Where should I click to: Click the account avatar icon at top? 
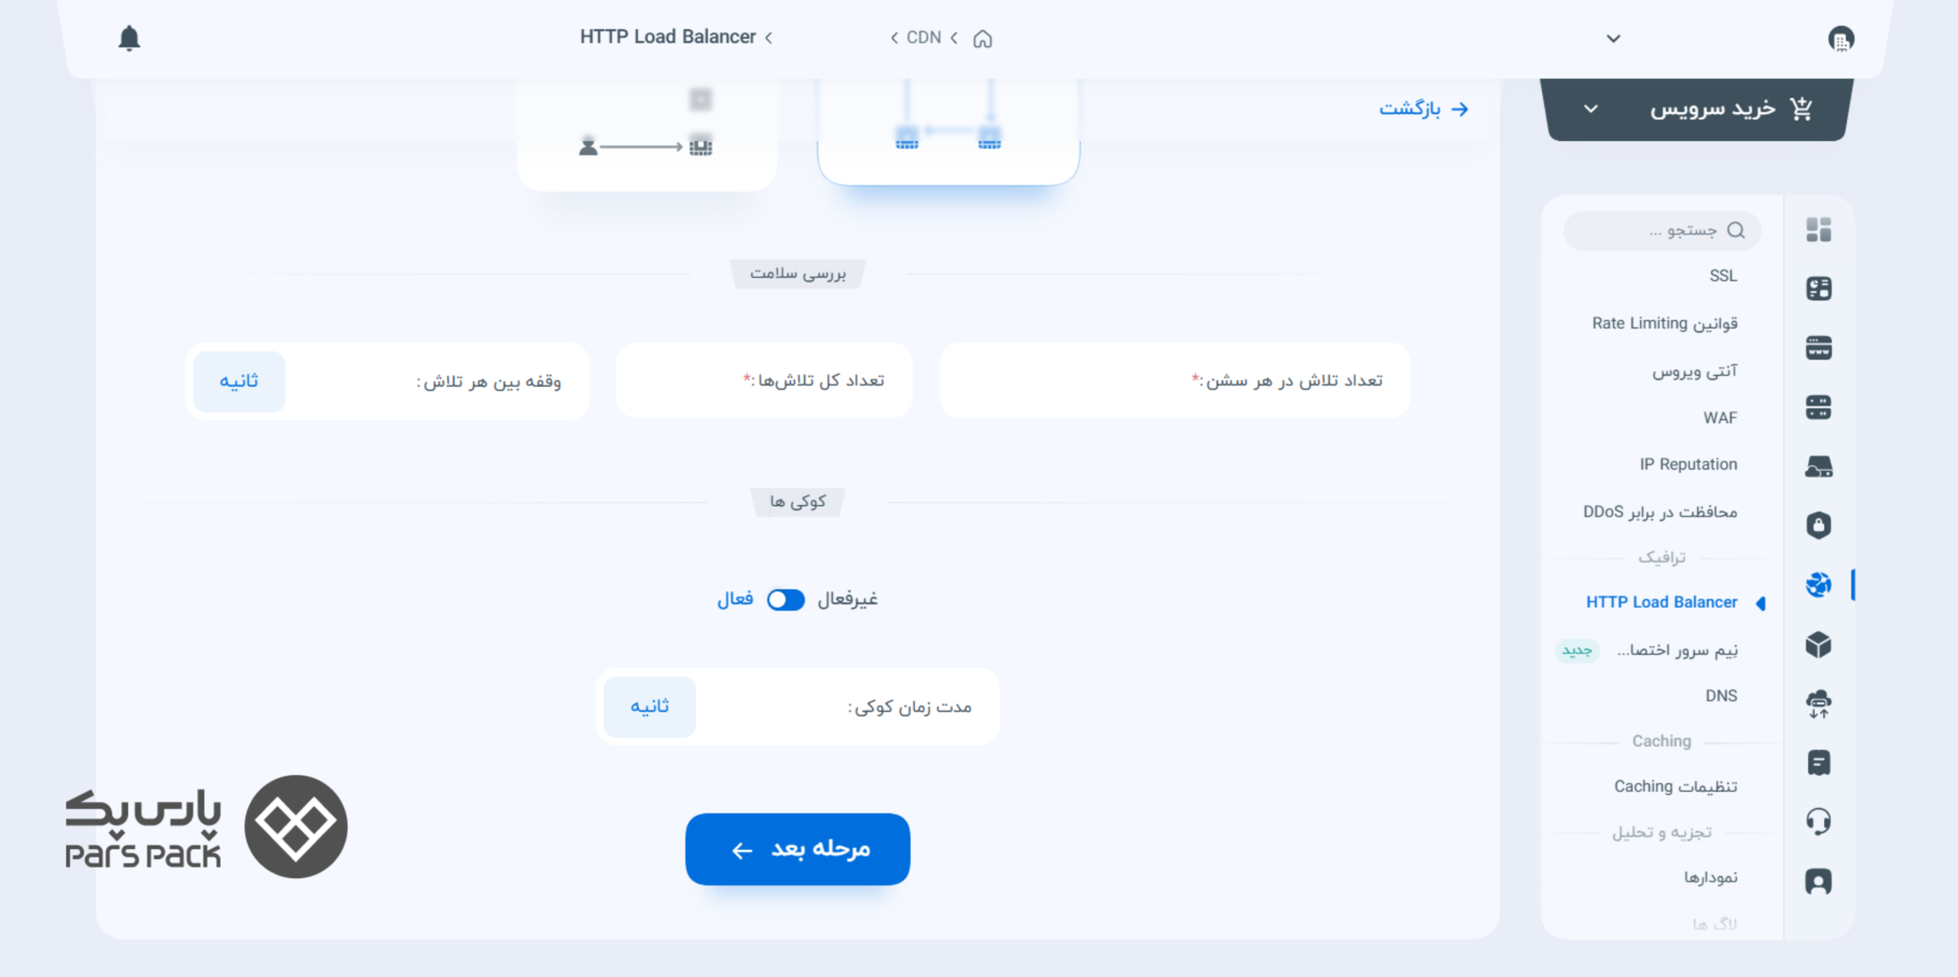point(1841,38)
